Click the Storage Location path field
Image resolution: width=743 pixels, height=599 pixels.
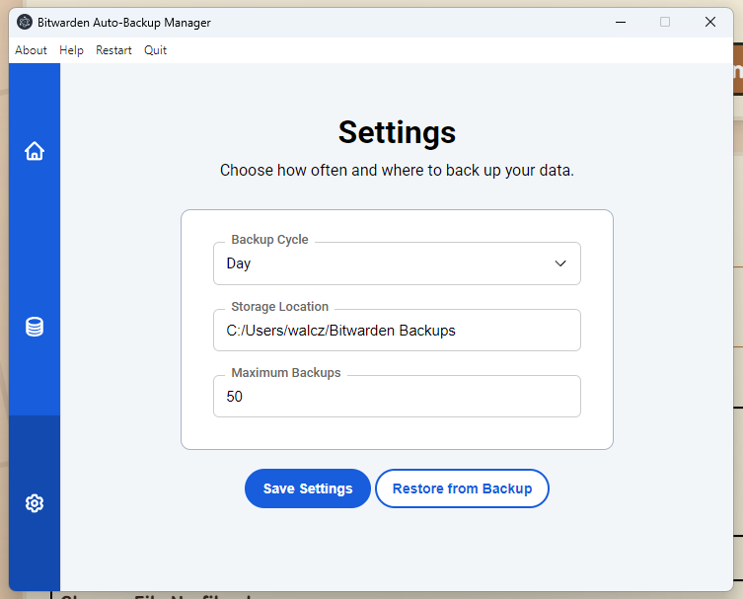[x=397, y=331]
